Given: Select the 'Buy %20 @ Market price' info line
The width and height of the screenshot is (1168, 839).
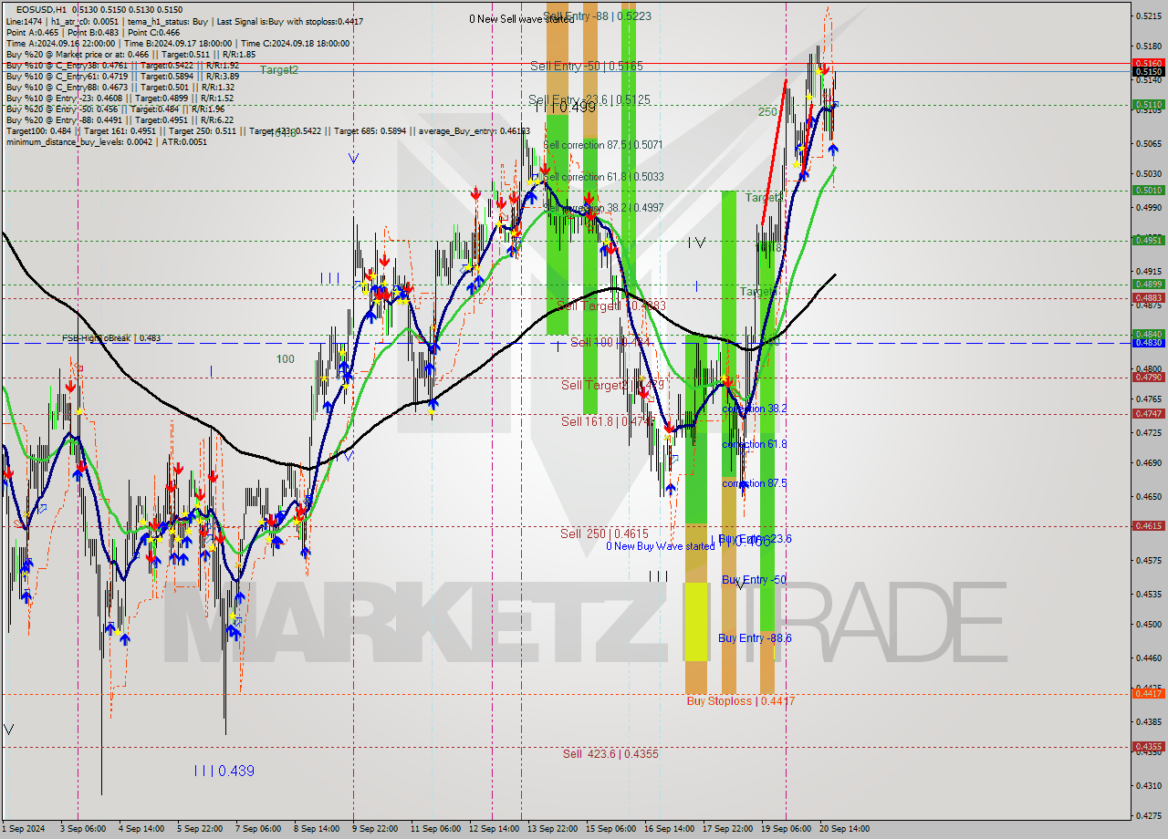Looking at the screenshot, I should 130,54.
